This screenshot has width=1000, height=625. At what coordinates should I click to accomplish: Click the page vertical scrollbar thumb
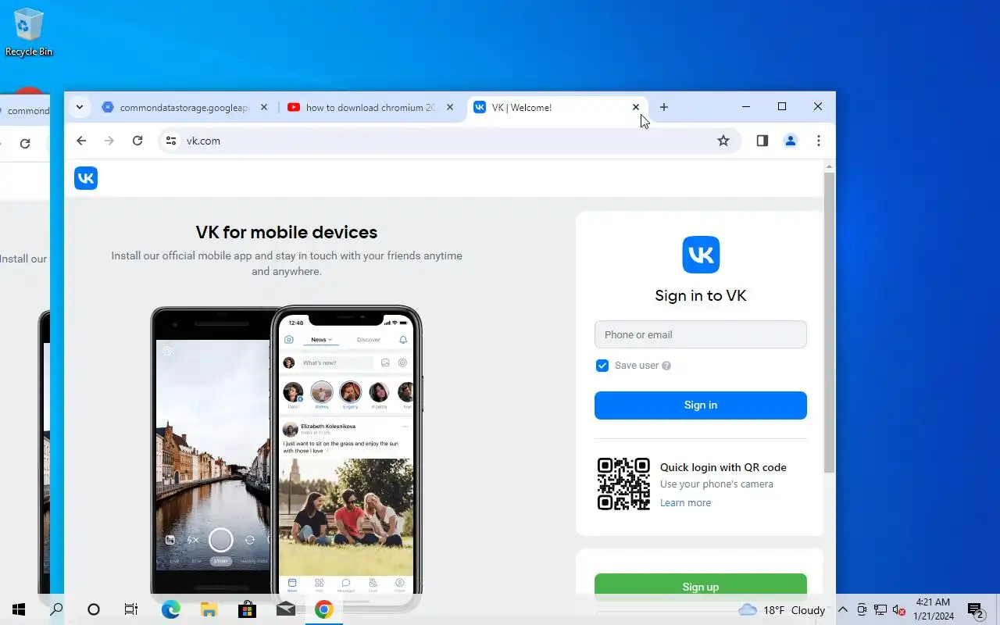pos(830,322)
